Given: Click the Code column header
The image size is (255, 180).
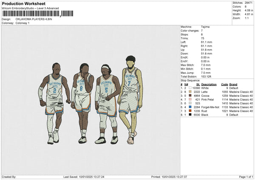Looking at the screenshot, I should [224, 84].
